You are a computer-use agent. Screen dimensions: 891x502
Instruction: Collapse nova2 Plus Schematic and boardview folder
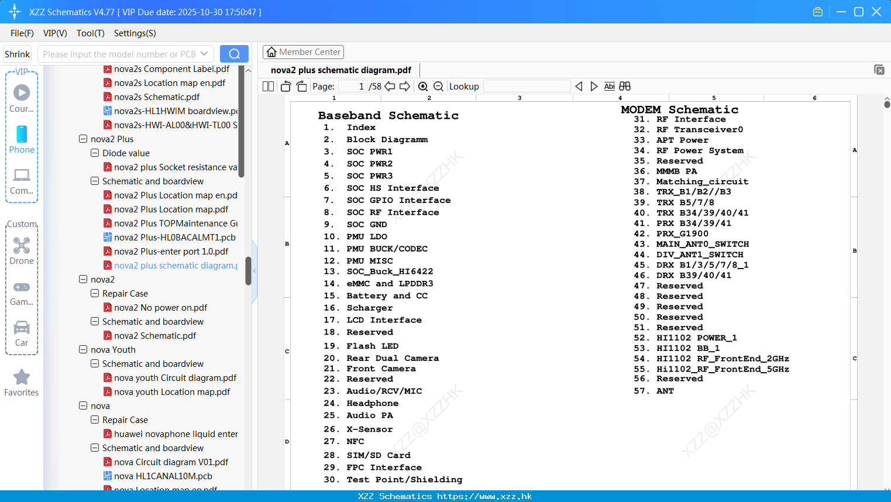coord(95,181)
